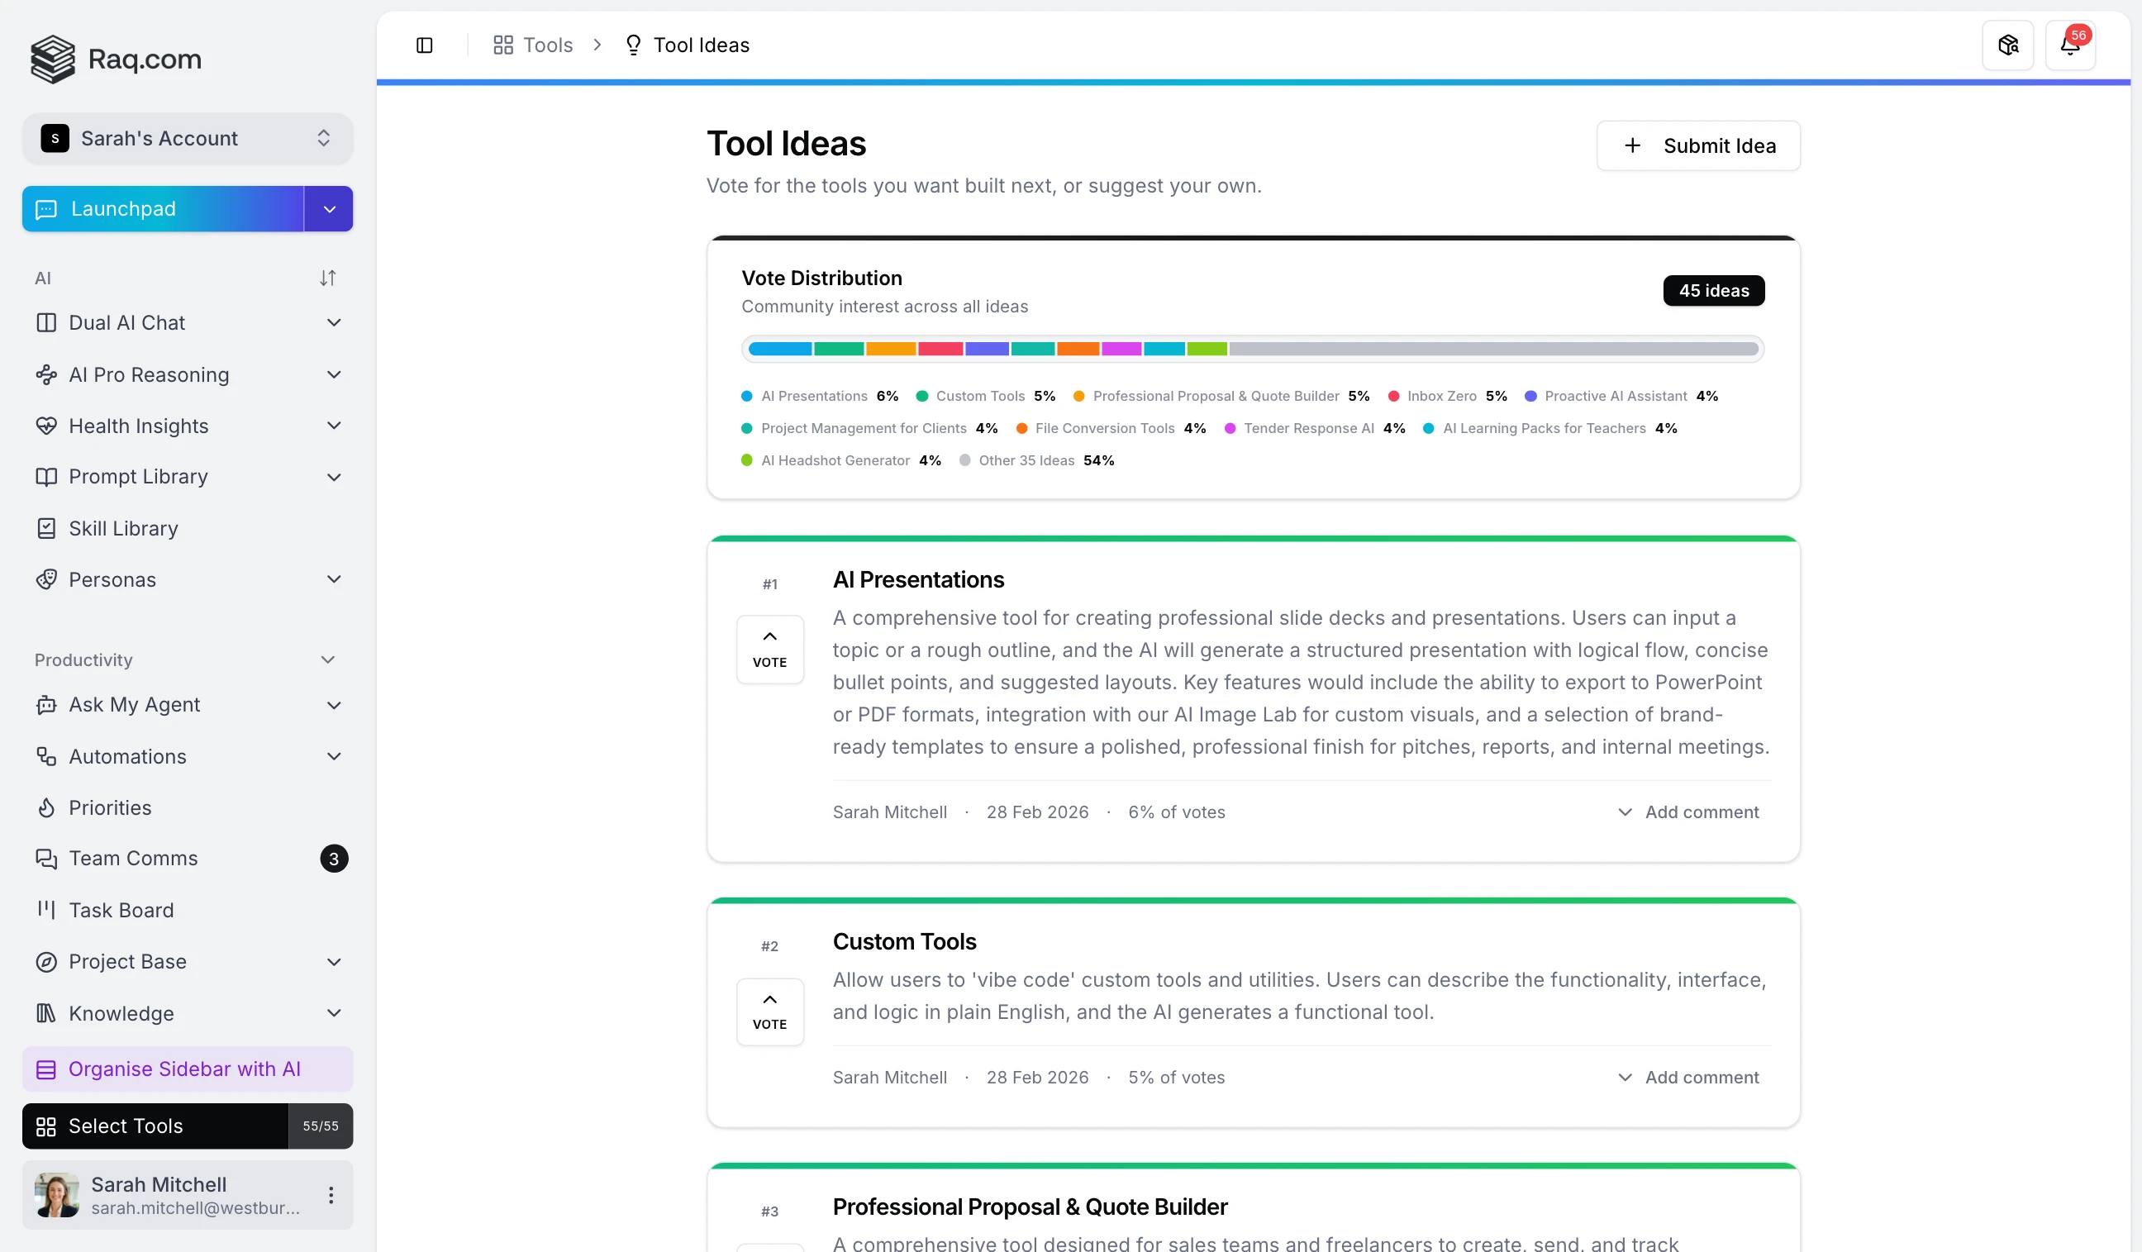Upvote the AI Presentations idea
The height and width of the screenshot is (1252, 2142).
tap(769, 650)
